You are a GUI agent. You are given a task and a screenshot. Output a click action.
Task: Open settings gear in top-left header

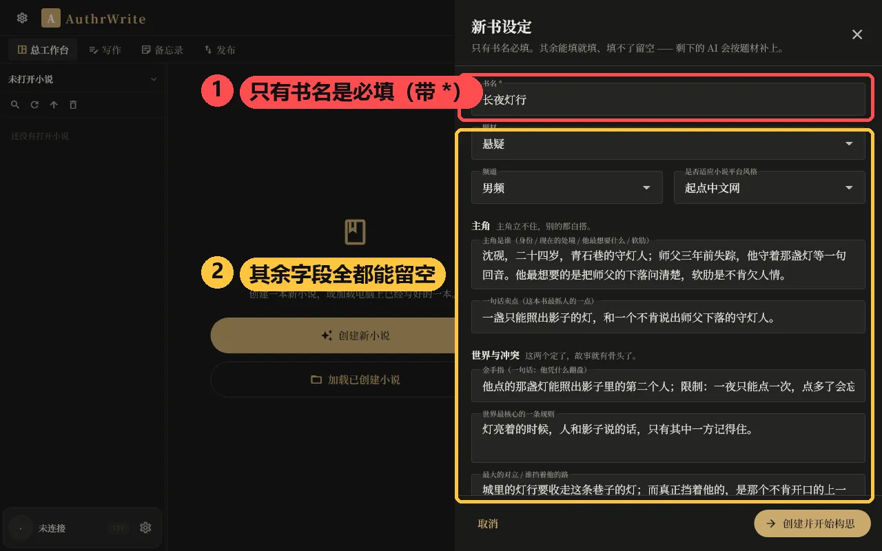pos(22,18)
